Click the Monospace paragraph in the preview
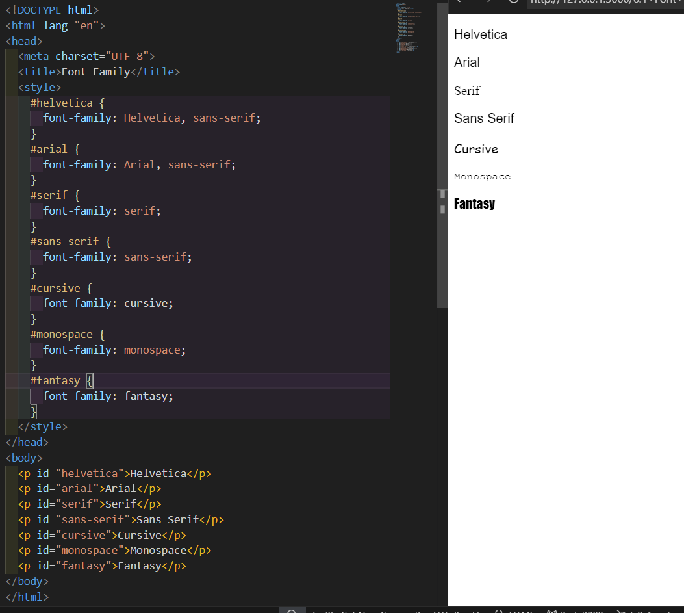Screen dimensions: 684x613 482,176
